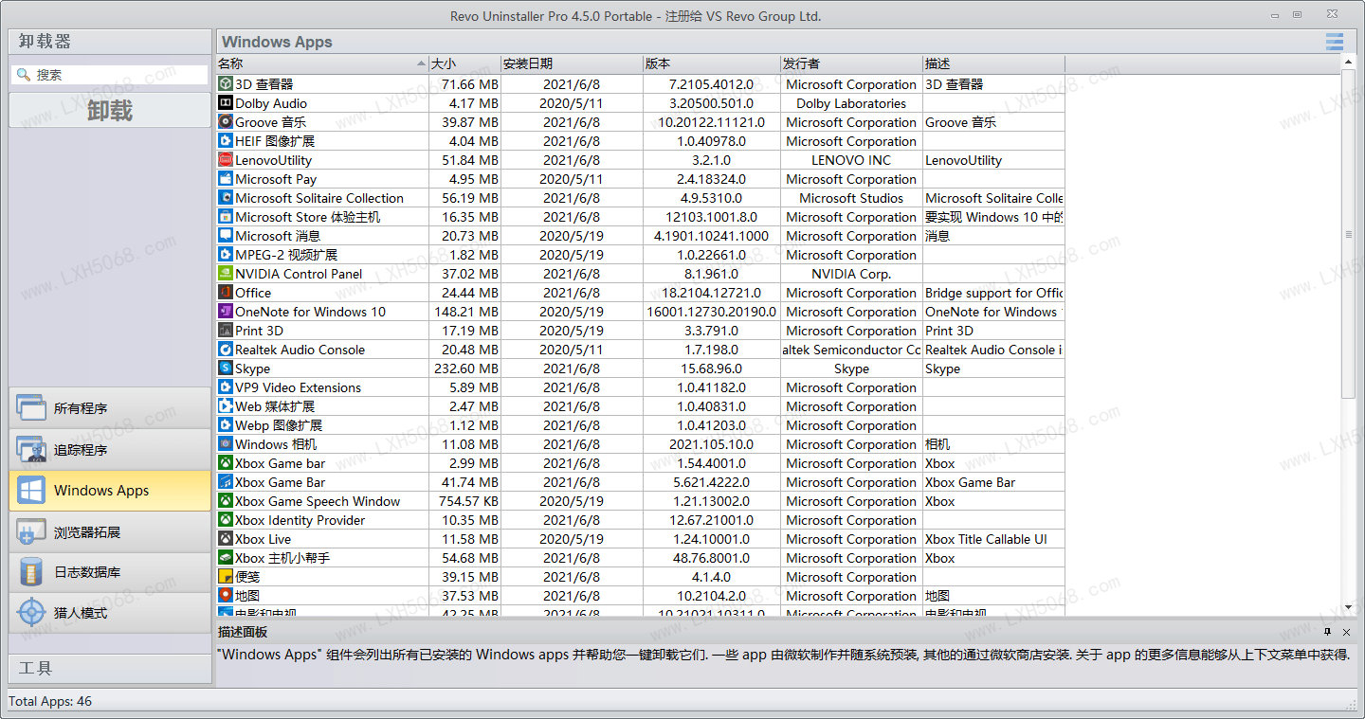1365x719 pixels.
Task: Click the LENOVO INC publisher cell
Action: [x=851, y=160]
